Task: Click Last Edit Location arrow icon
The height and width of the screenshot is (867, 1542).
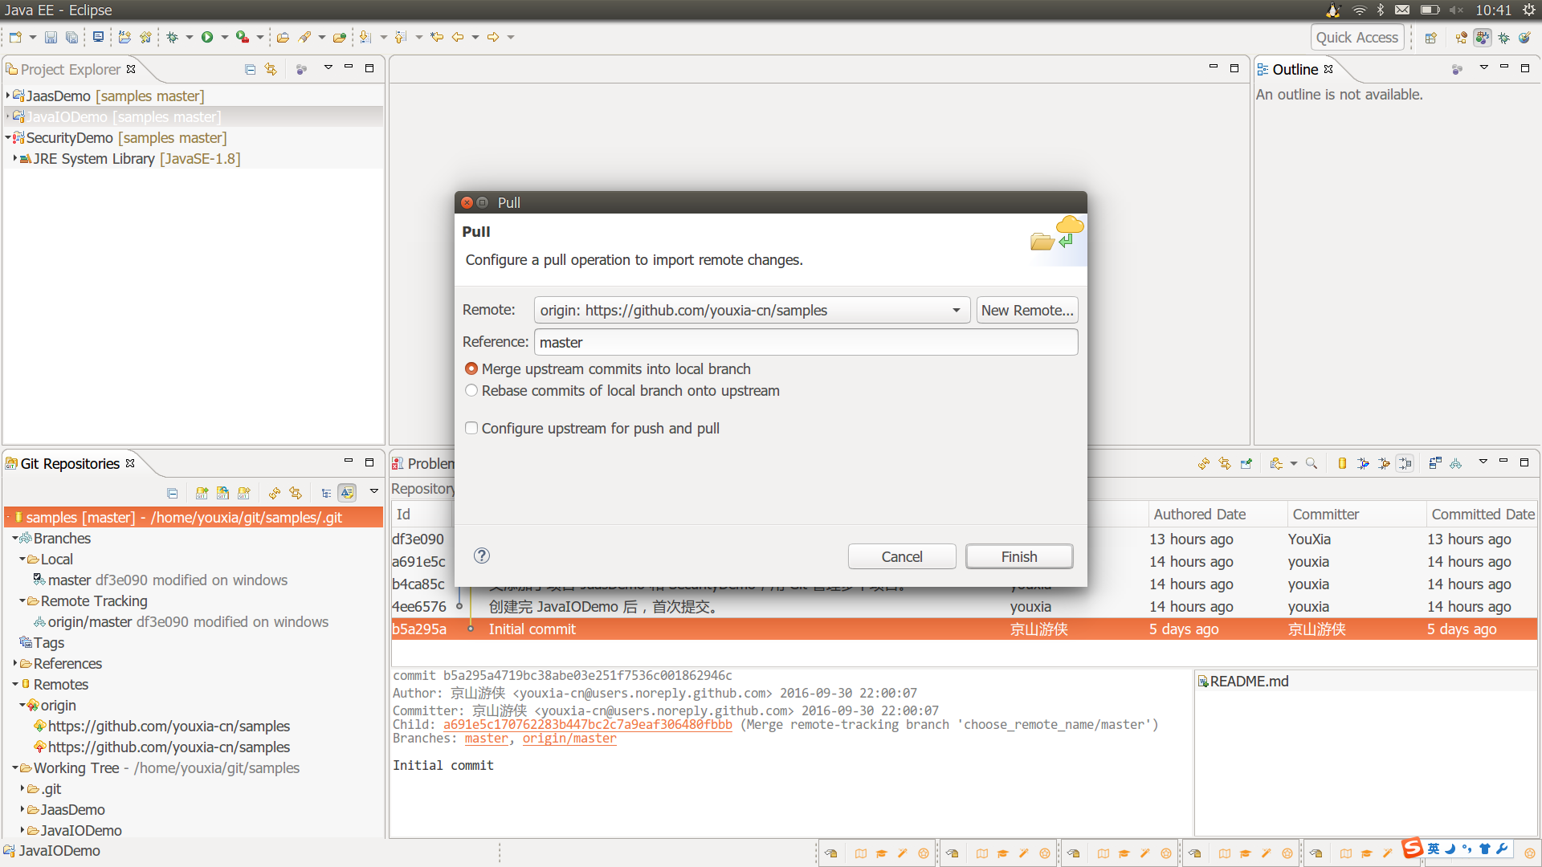Action: (x=437, y=37)
